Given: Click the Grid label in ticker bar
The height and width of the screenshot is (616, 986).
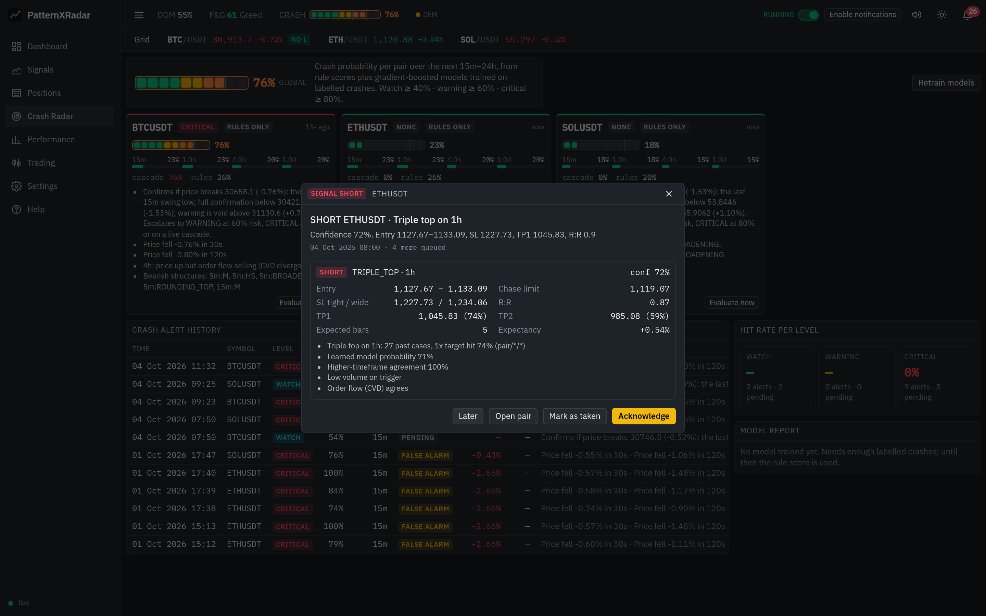Looking at the screenshot, I should (x=142, y=39).
